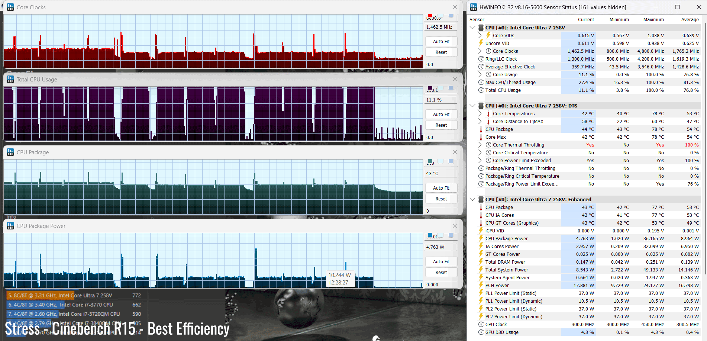Expand the Core Power Limit Exceeded row
This screenshot has width=707, height=341.
coord(480,160)
